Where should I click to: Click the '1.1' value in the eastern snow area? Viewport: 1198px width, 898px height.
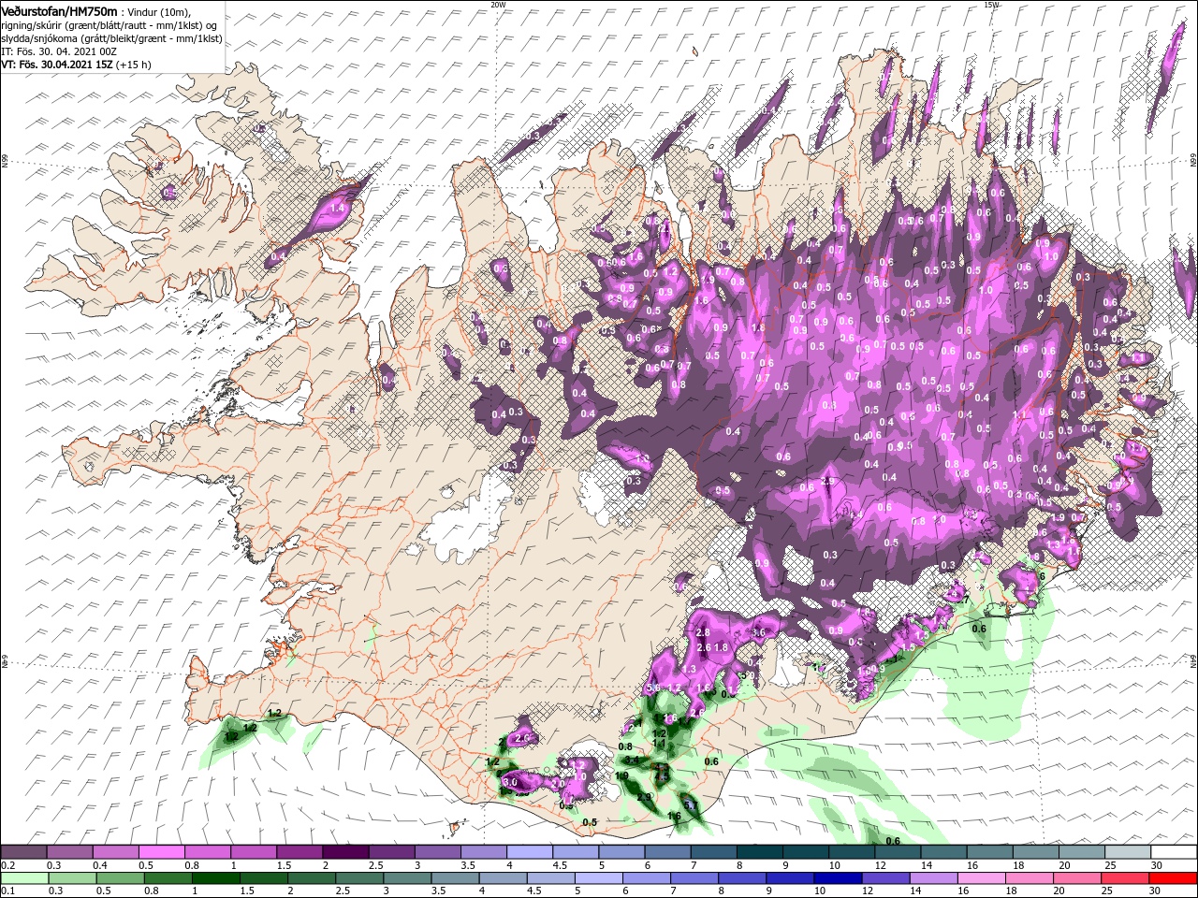tap(1019, 413)
